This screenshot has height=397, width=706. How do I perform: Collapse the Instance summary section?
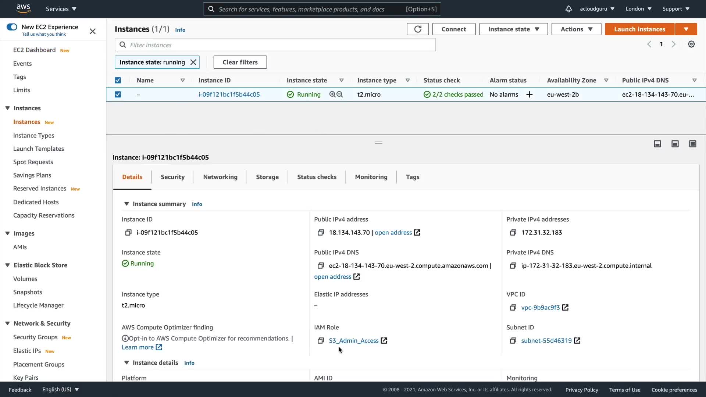click(126, 204)
